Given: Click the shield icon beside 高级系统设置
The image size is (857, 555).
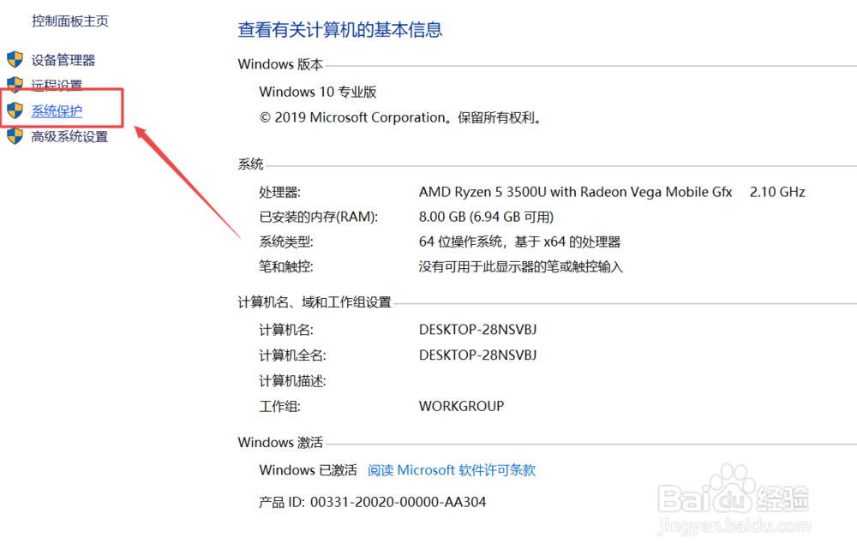Looking at the screenshot, I should pos(15,136).
